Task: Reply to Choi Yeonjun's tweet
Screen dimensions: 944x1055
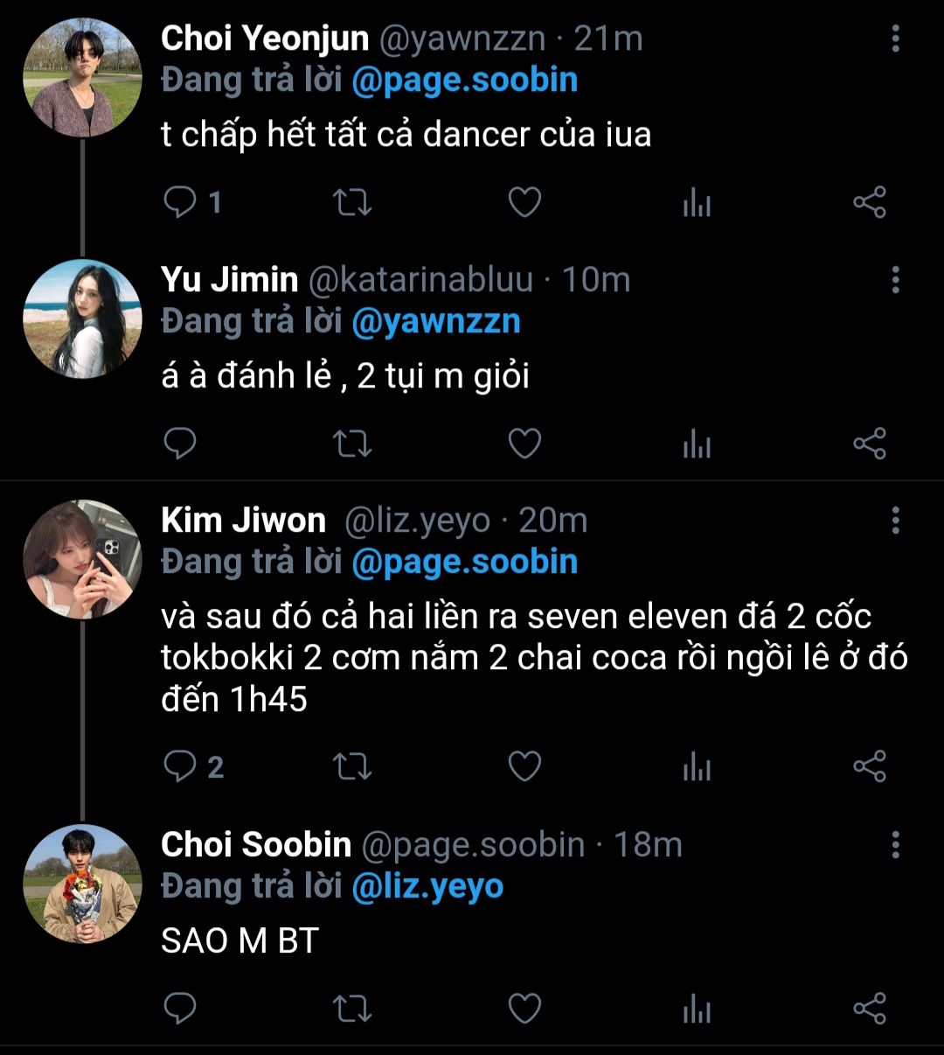Action: (x=181, y=203)
